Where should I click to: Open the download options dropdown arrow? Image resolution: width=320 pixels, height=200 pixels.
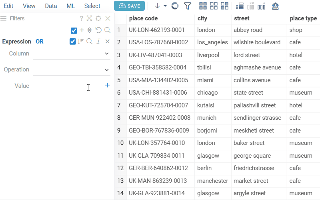coord(165,6)
